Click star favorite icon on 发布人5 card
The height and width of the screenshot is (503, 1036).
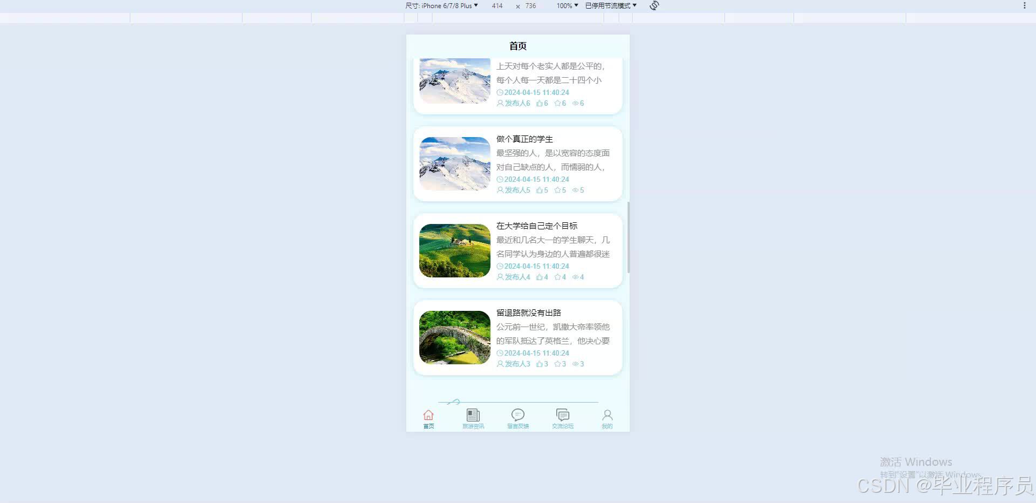557,190
